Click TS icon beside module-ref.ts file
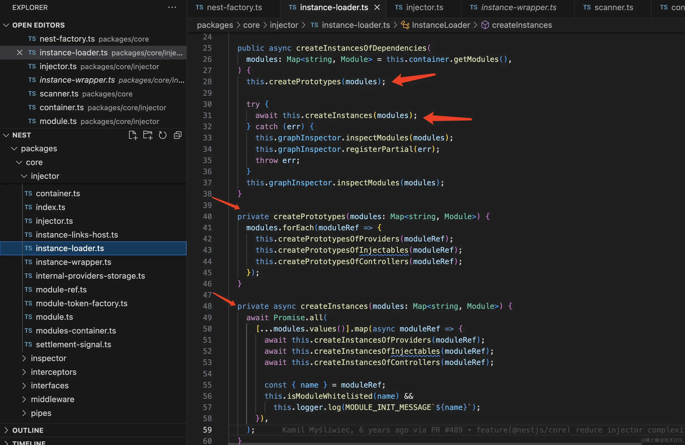 tap(28, 289)
